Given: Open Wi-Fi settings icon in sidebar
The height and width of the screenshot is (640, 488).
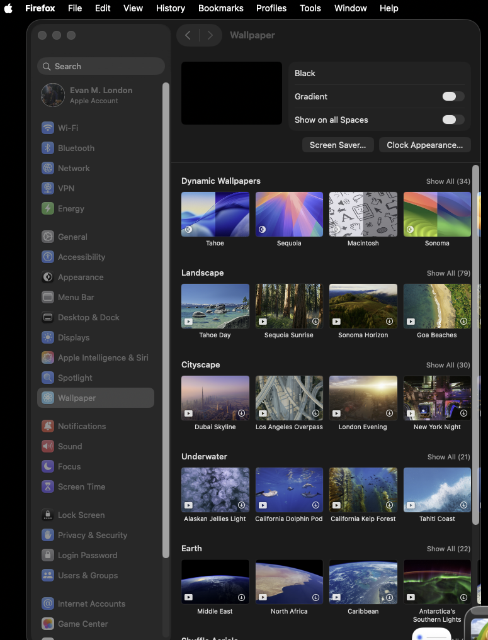Looking at the screenshot, I should pyautogui.click(x=48, y=128).
